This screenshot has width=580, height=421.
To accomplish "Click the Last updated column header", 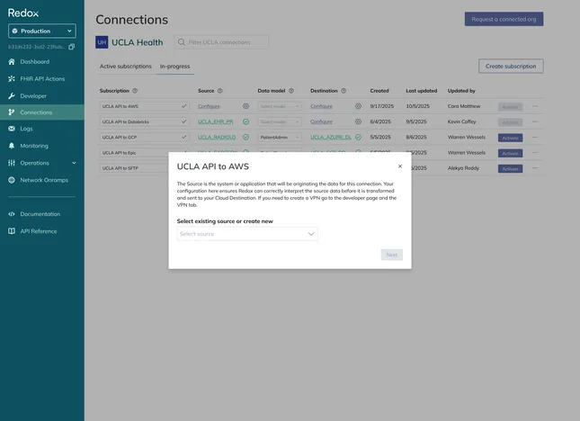I will (x=422, y=91).
